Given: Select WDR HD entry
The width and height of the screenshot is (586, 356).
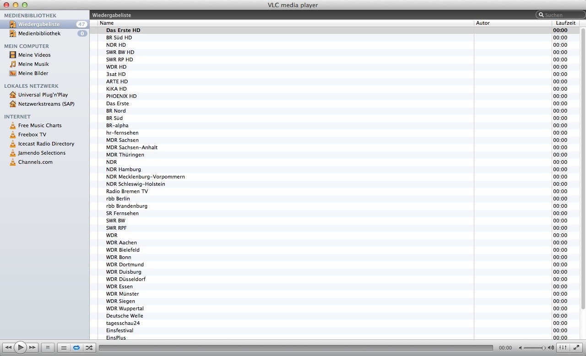Looking at the screenshot, I should 335,67.
